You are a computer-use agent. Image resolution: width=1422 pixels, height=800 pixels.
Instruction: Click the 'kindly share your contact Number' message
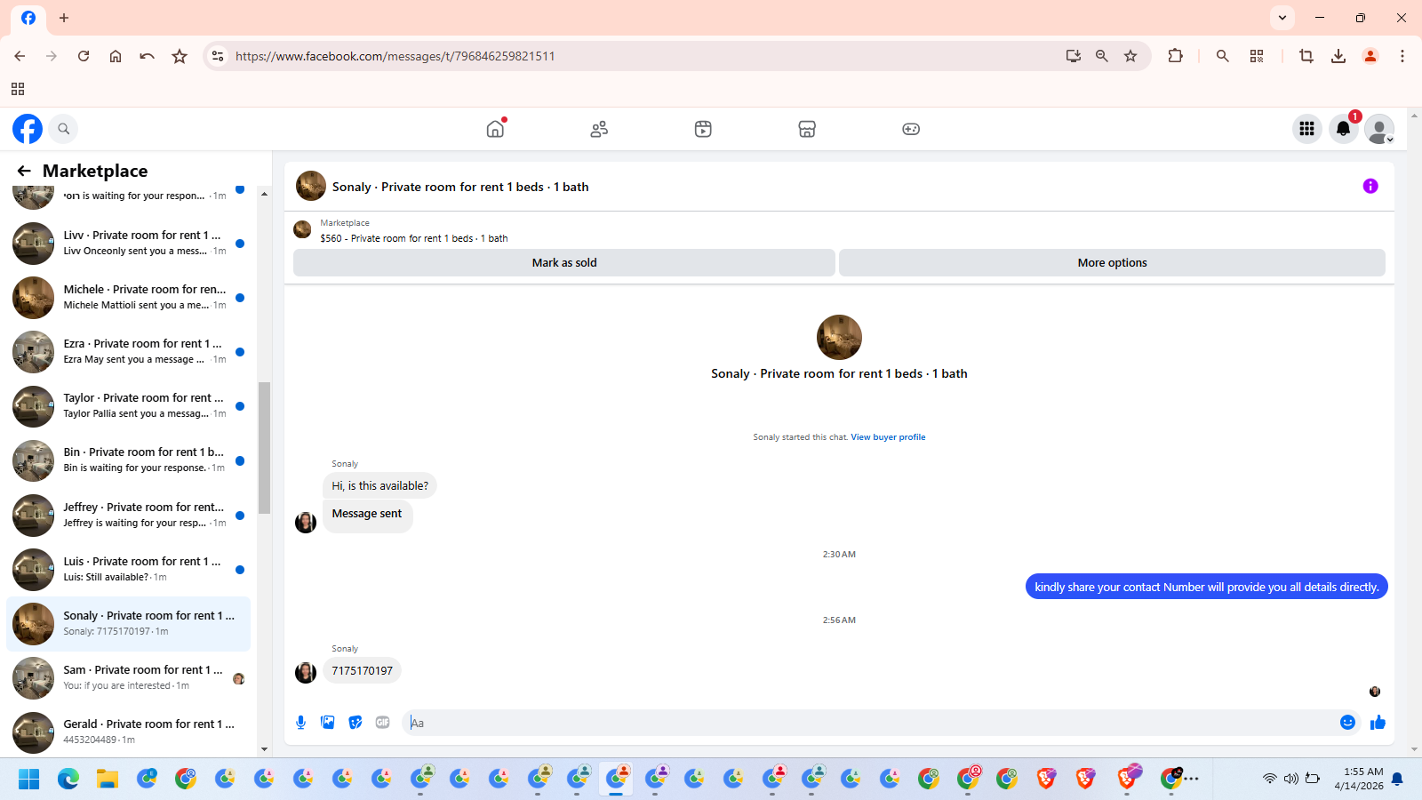(1206, 587)
